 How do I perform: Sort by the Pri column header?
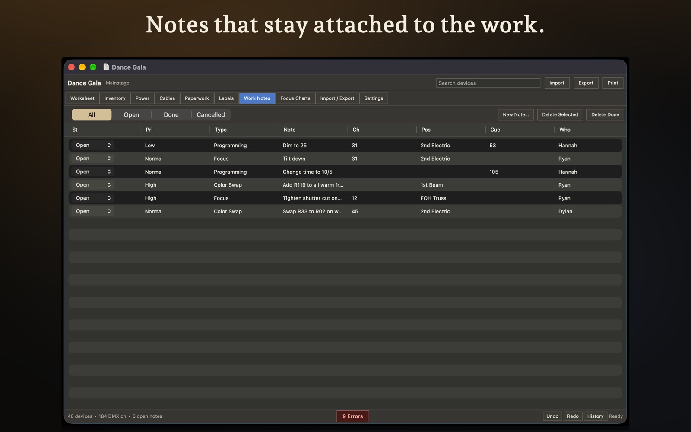click(149, 130)
